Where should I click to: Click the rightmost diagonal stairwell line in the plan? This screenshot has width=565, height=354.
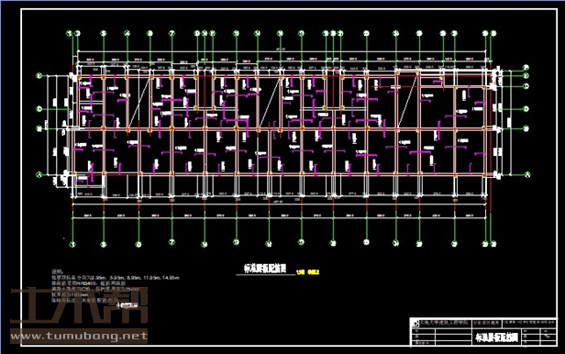point(407,101)
